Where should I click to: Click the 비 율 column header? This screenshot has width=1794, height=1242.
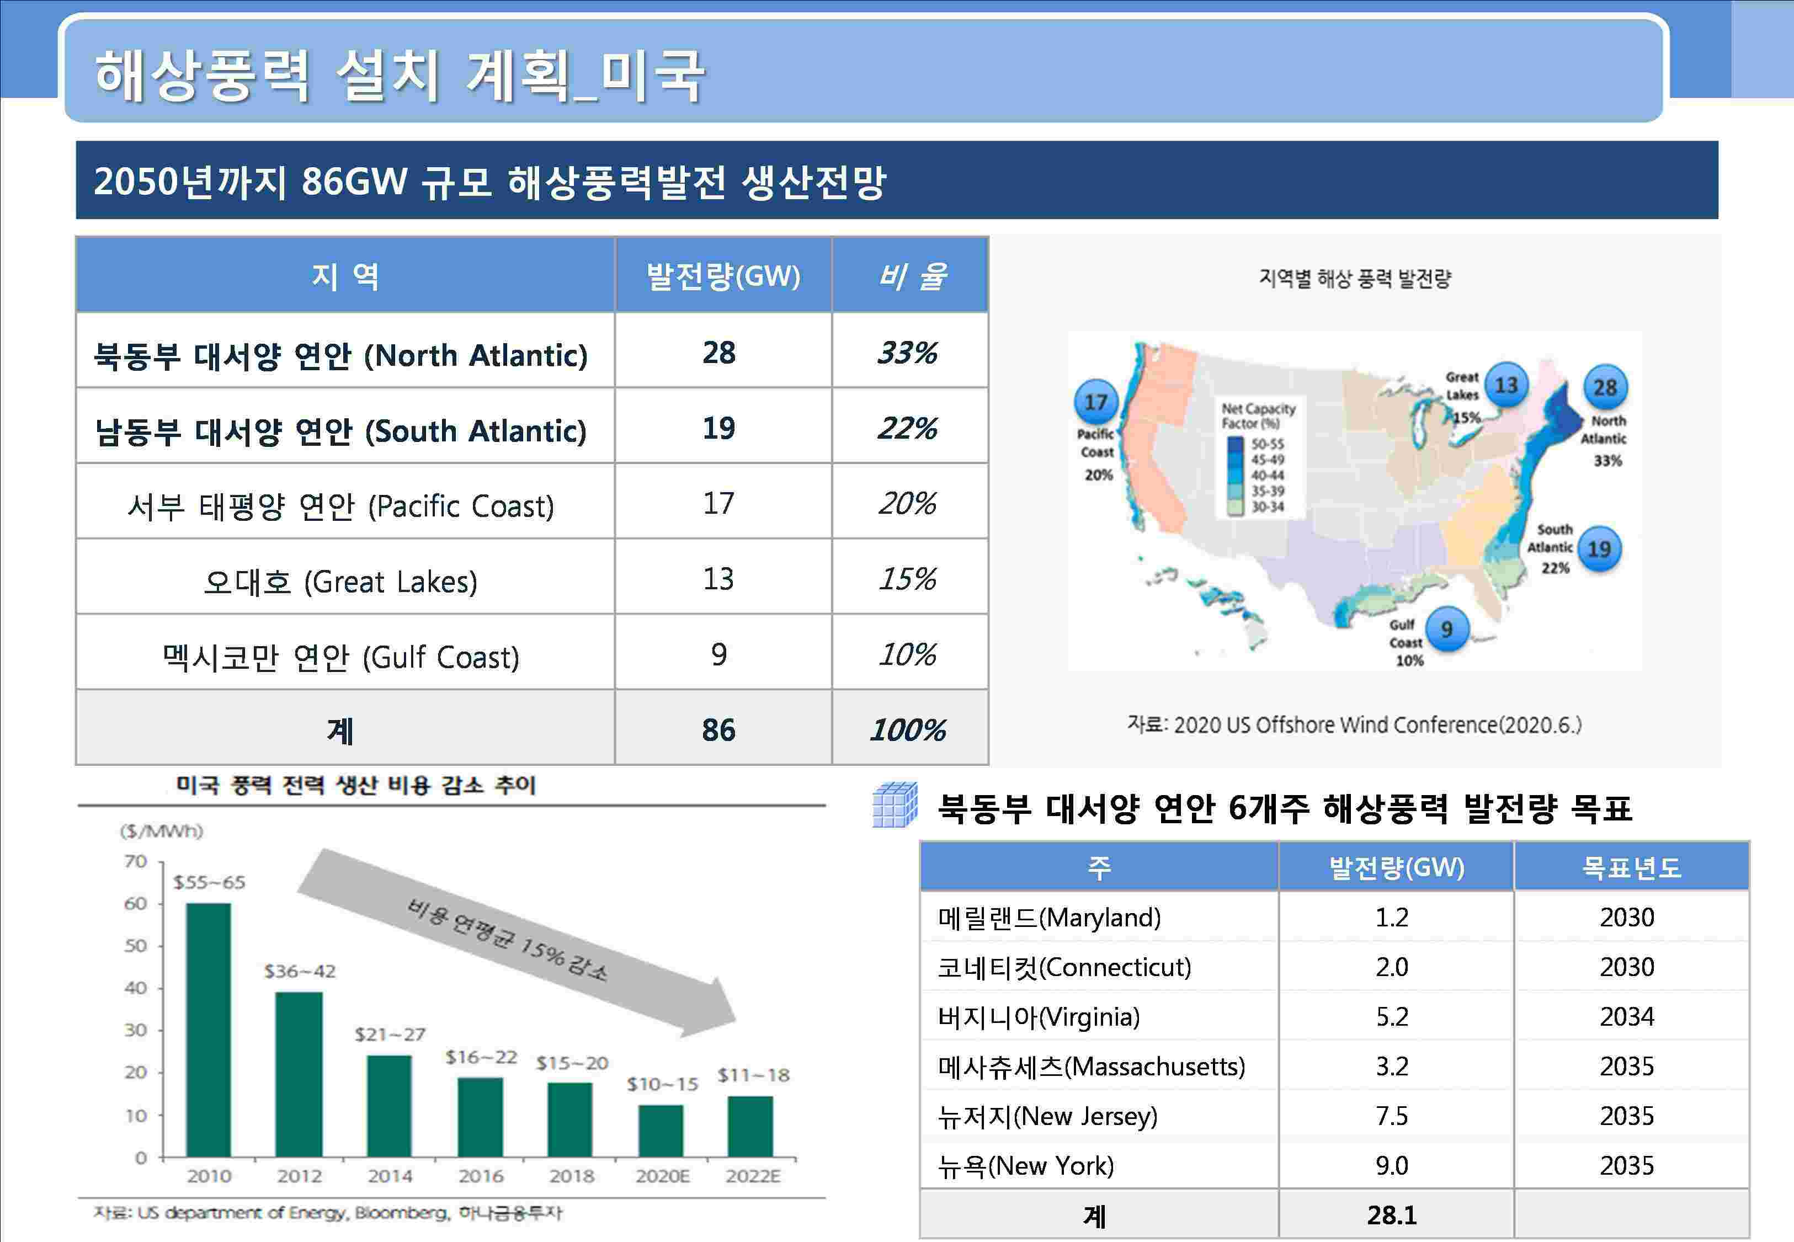coord(911,275)
